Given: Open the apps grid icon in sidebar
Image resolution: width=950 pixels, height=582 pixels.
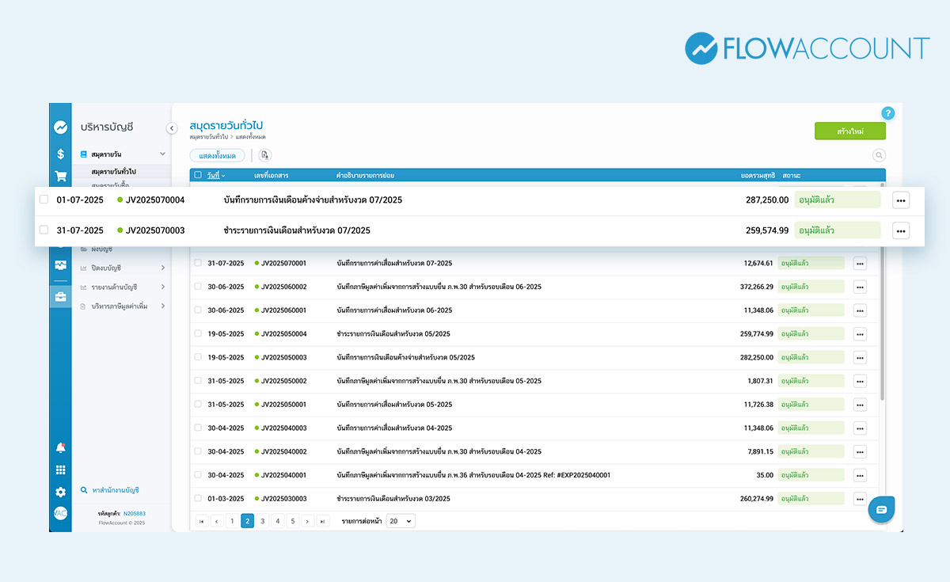Looking at the screenshot, I should point(60,470).
